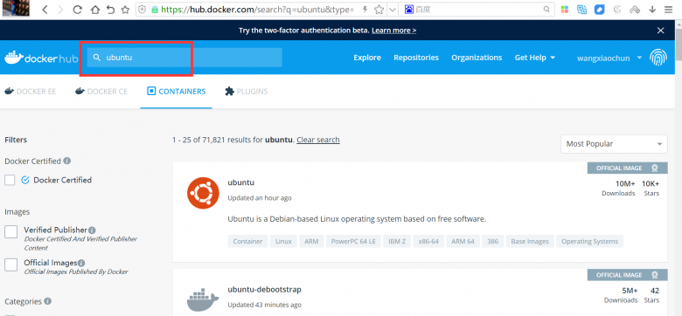
Task: Switch to the PLUGINS tab
Action: click(x=247, y=92)
